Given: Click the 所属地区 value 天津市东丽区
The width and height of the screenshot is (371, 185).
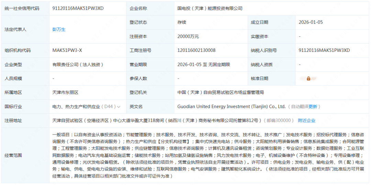Looking at the screenshot, I should click(65, 93).
